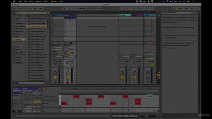Click Master track volume pan knob
Image resolution: width=212 pixels, height=119 pixels.
pos(148,73)
